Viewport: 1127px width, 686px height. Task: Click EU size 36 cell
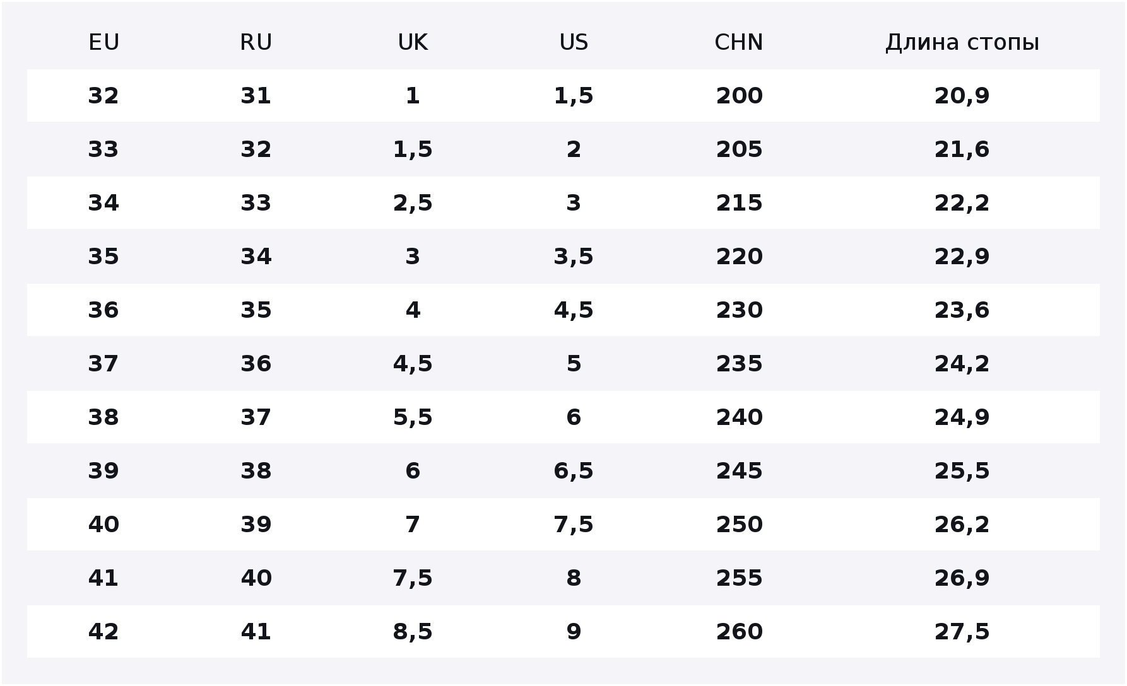[x=103, y=310]
